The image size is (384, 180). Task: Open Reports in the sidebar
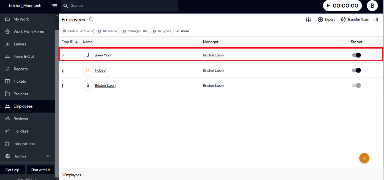(x=21, y=69)
